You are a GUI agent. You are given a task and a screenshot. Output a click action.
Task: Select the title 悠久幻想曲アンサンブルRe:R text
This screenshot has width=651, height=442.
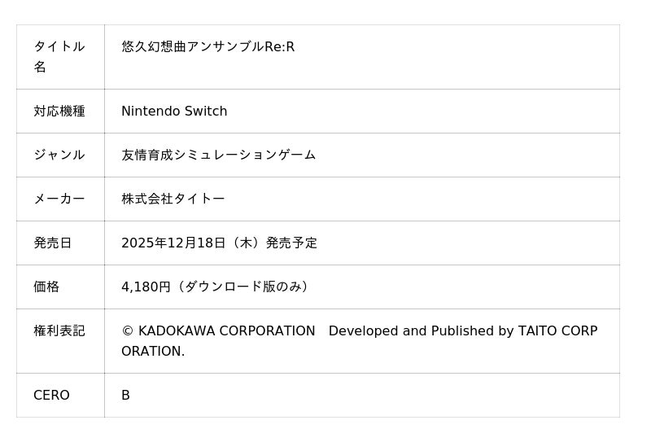(208, 46)
